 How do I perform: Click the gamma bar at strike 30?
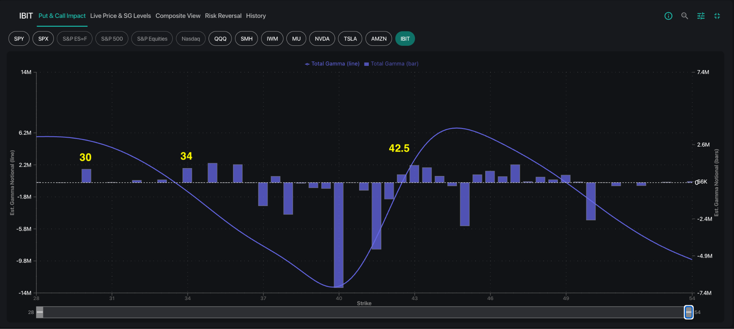pos(86,176)
